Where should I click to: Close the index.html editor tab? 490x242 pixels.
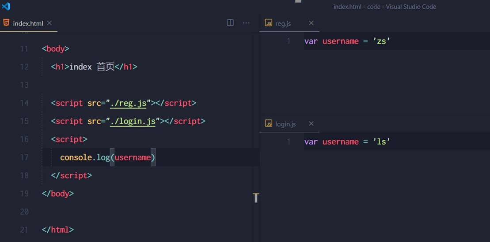[x=49, y=23]
